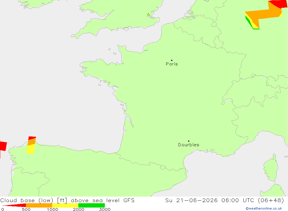Click the legend value 1000
Image resolution: width=288 pixels, height=211 pixels.
point(52,209)
